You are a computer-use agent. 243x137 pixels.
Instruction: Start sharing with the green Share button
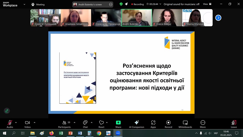(118, 123)
